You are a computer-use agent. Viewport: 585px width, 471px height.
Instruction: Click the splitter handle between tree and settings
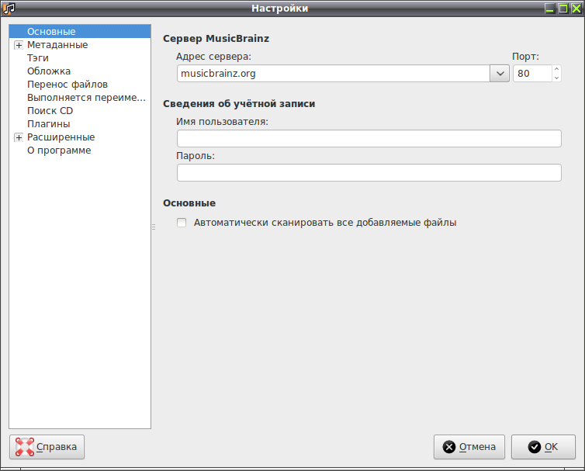(154, 227)
